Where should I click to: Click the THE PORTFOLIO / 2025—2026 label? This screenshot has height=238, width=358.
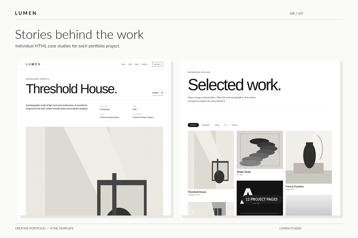tap(199, 72)
